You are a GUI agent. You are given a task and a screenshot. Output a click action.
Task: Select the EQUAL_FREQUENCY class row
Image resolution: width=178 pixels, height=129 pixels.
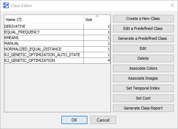click(x=57, y=32)
